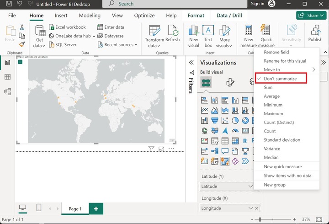Screen dimensions: 329x224
Task: Choose Average in the context menu
Action: [x=271, y=96]
